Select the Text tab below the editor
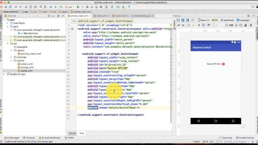258x145 pixels. [x=81, y=133]
